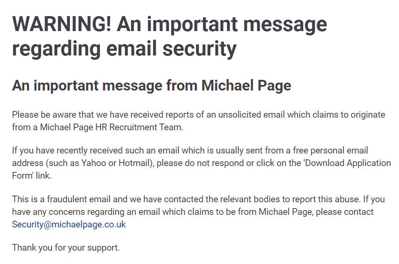This screenshot has height=264, width=399.
Task: Click the main WARNING heading's first line
Action: (x=169, y=24)
